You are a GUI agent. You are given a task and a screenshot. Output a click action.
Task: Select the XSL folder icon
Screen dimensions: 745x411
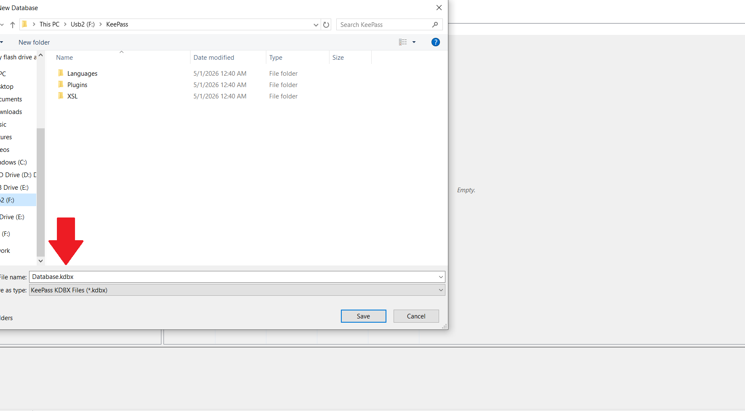(61, 96)
